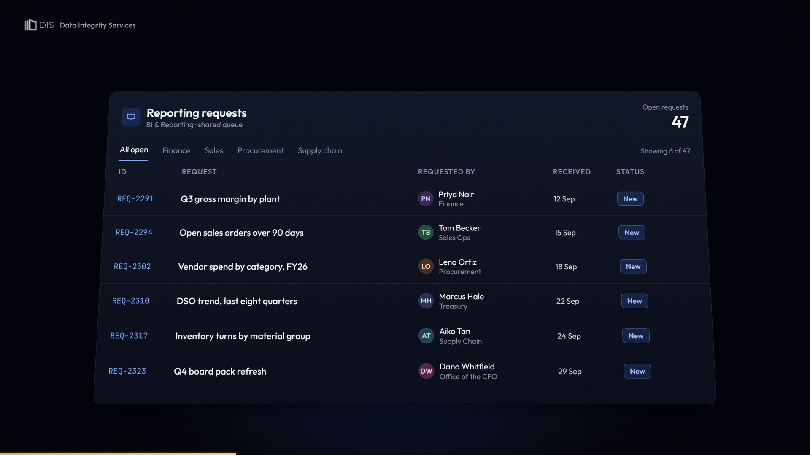Open Dana Whitfield's DW avatar
810x455 pixels.
[x=426, y=372]
